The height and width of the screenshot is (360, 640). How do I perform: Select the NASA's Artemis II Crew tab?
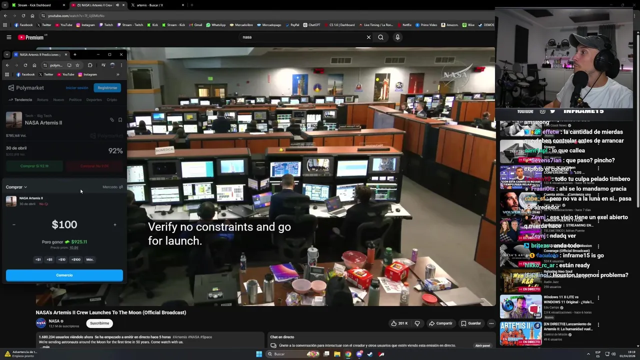(x=97, y=5)
